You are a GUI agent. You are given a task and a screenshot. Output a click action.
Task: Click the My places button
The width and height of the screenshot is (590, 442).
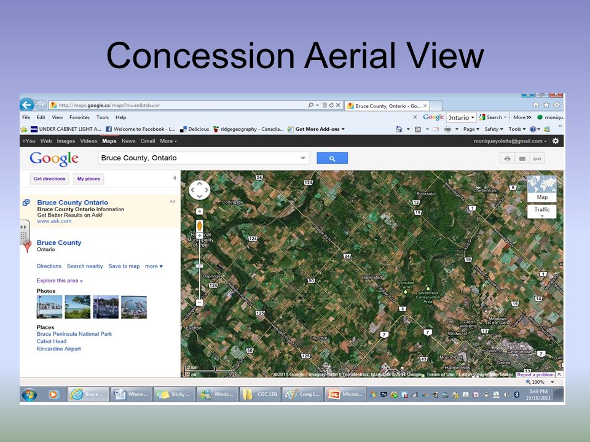coord(88,179)
